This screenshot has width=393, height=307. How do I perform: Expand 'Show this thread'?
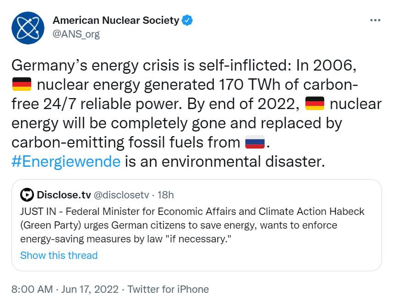pyautogui.click(x=59, y=255)
